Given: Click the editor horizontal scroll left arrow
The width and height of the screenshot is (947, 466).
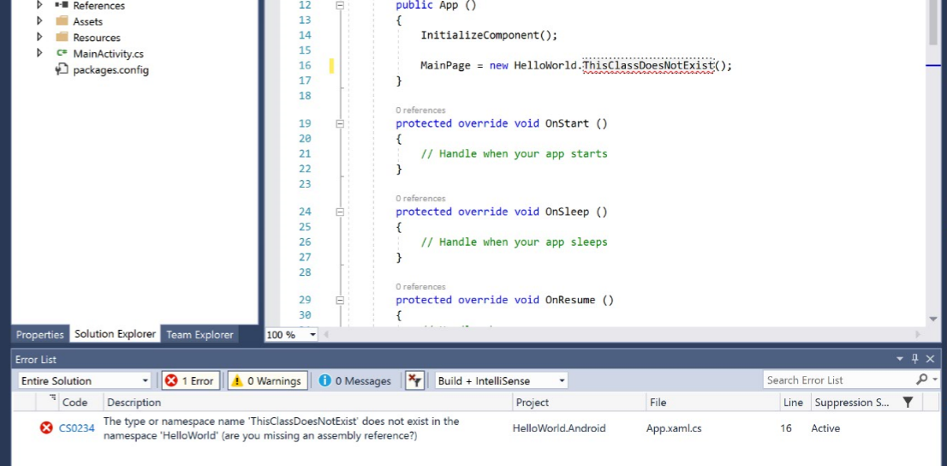Looking at the screenshot, I should [327, 333].
